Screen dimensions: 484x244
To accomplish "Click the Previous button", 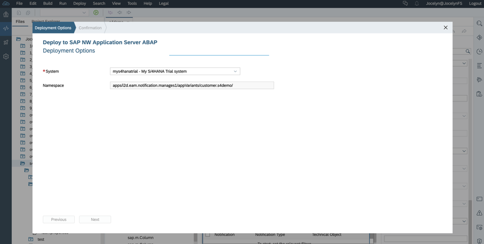I will click(59, 219).
